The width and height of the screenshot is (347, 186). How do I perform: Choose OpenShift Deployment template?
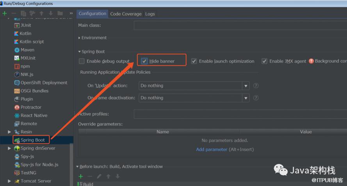pos(41,83)
